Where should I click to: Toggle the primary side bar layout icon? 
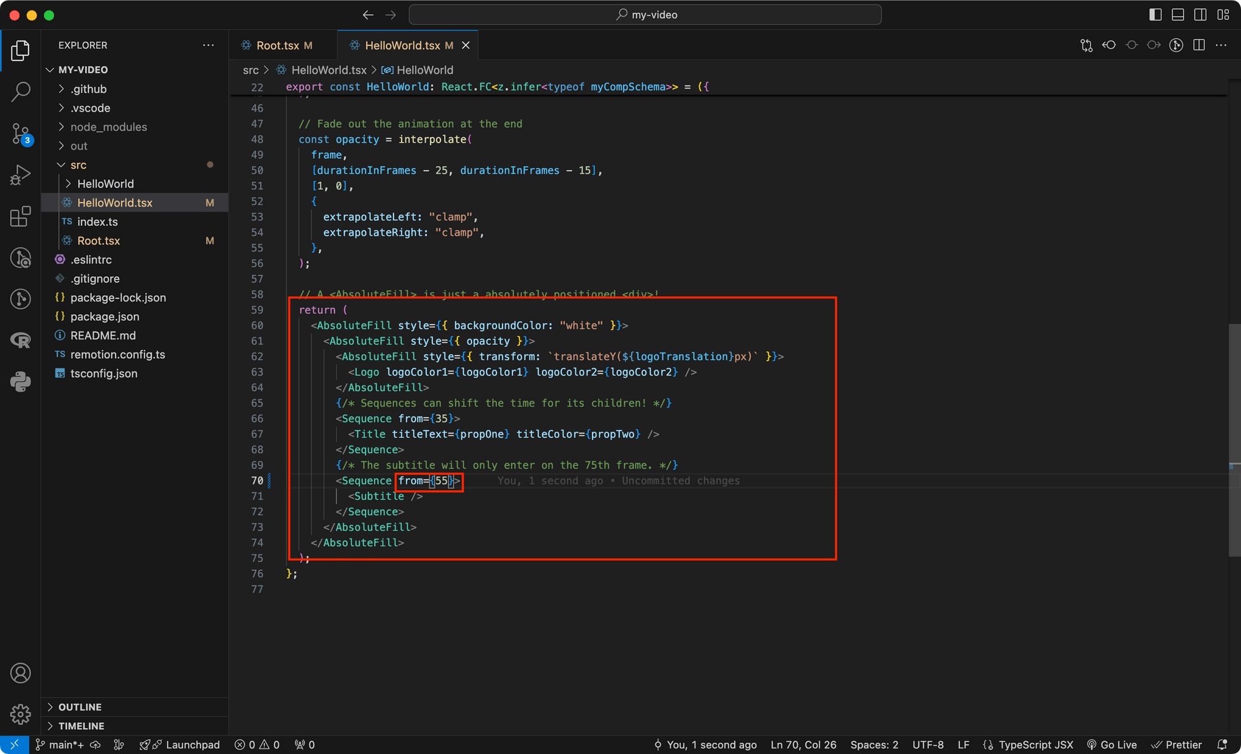[1155, 15]
